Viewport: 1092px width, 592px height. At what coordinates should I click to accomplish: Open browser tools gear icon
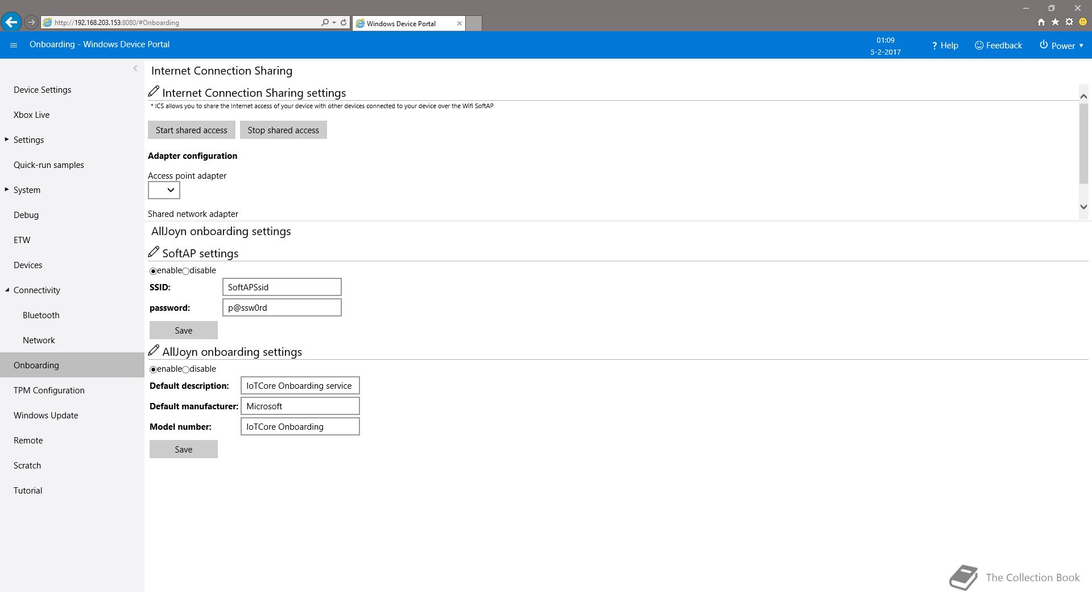tap(1069, 22)
